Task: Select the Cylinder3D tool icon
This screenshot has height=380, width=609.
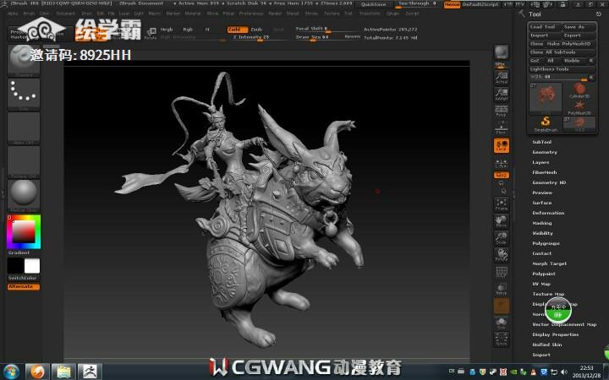Action: 579,90
